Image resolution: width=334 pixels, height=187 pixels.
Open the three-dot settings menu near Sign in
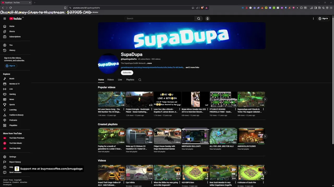click(x=313, y=18)
